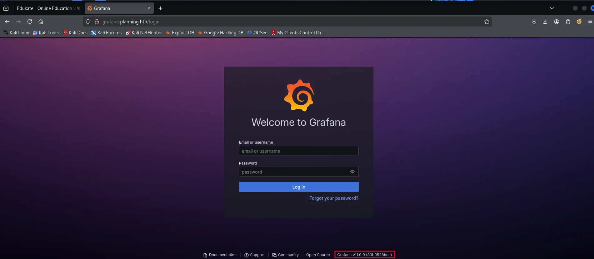Viewport: 594px width, 259px height.
Task: View site security padlock information
Action: pyautogui.click(x=97, y=22)
